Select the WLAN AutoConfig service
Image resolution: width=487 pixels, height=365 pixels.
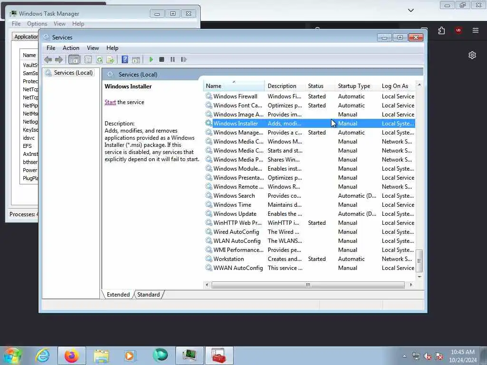point(310,241)
